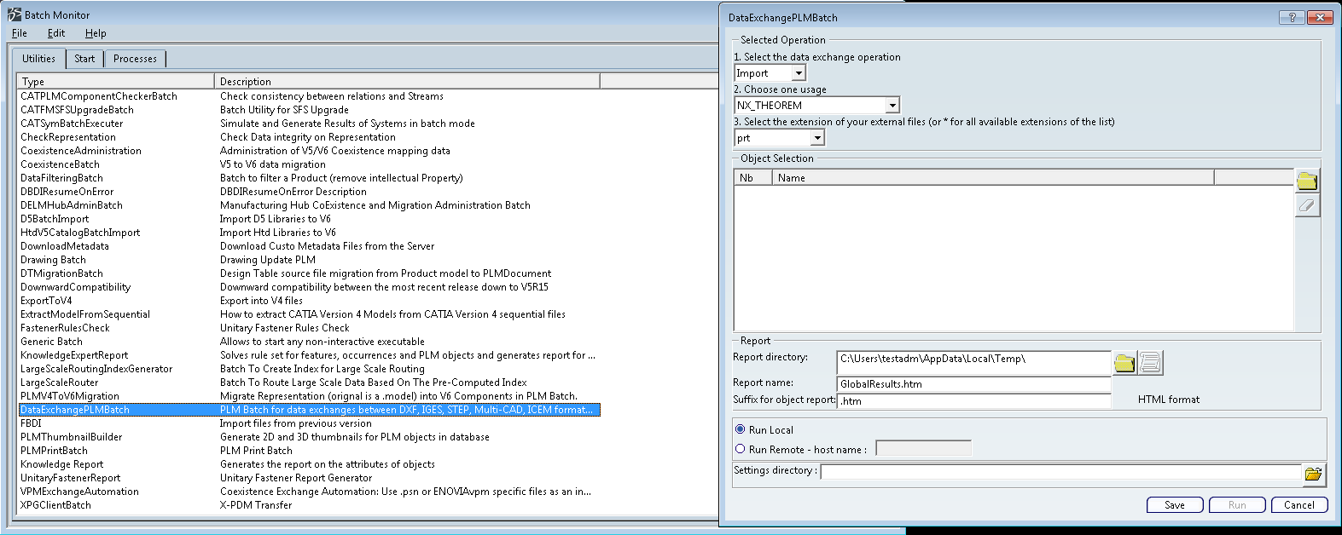The height and width of the screenshot is (535, 1342).
Task: Click the Report directory input field
Action: [x=973, y=362]
